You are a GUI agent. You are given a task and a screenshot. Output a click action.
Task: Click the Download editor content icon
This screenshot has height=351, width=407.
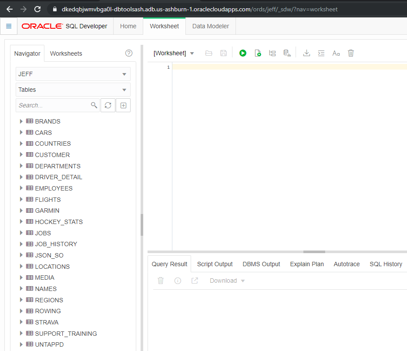click(x=306, y=53)
